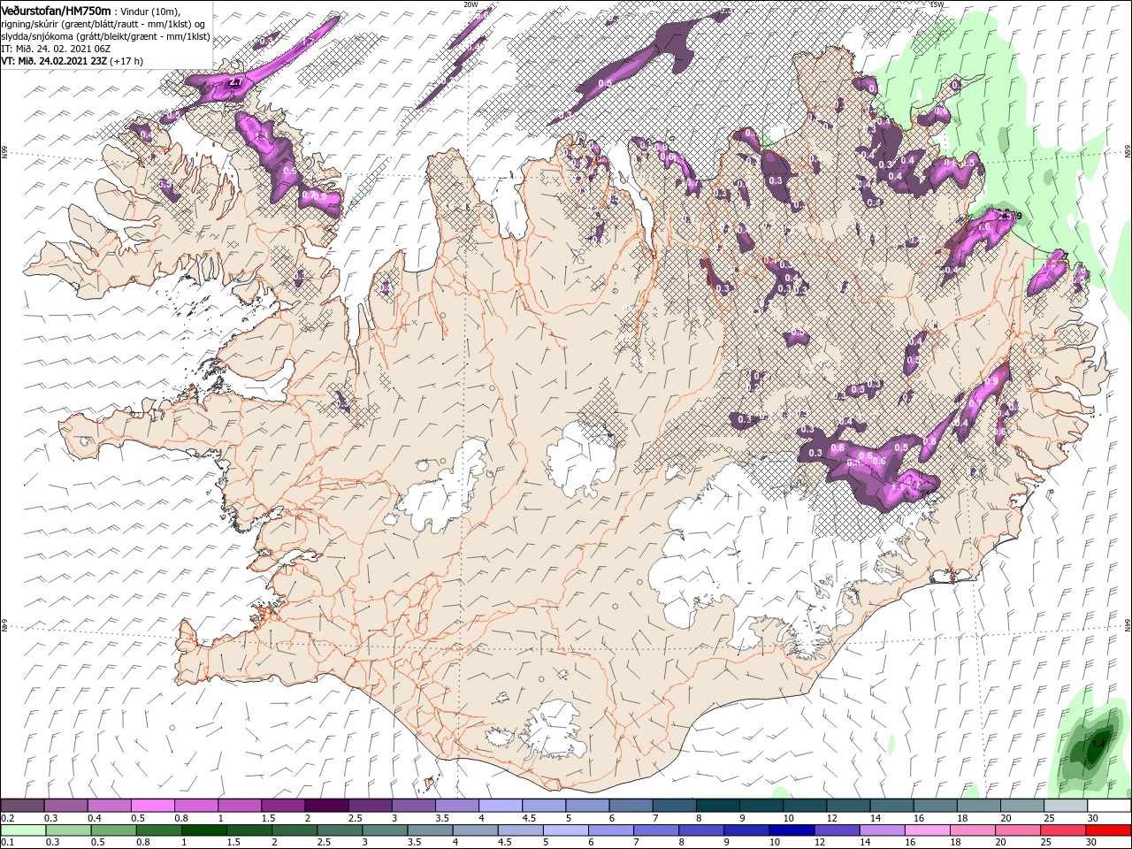This screenshot has height=849, width=1132.
Task: Click the slydda/snjókoma legend description line
Action: (x=105, y=36)
